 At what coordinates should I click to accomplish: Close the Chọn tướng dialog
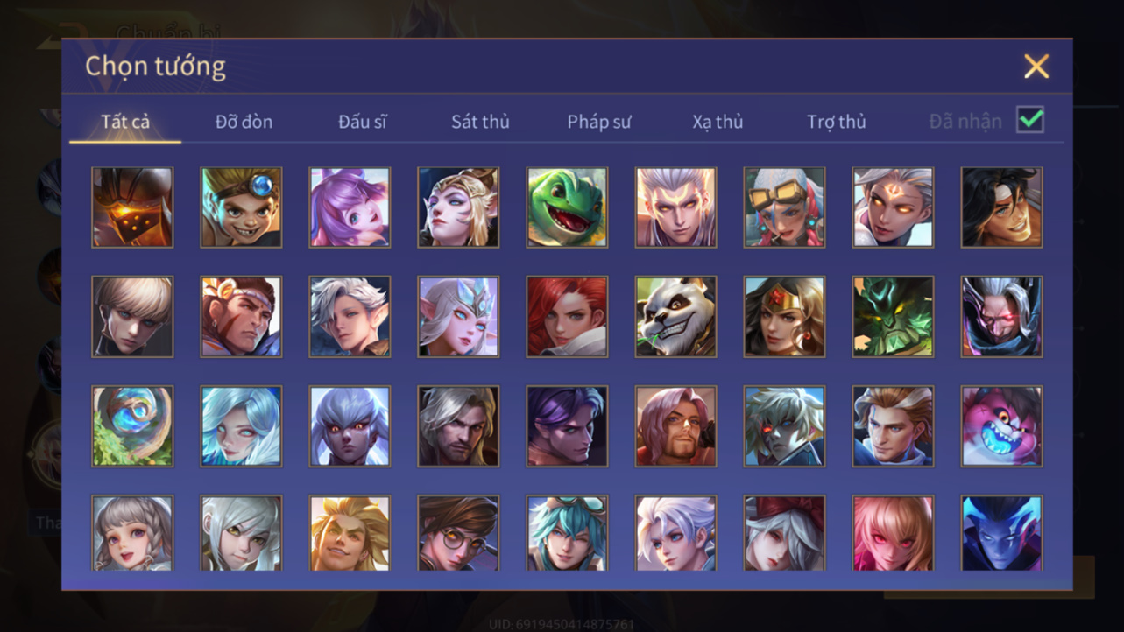pyautogui.click(x=1036, y=67)
